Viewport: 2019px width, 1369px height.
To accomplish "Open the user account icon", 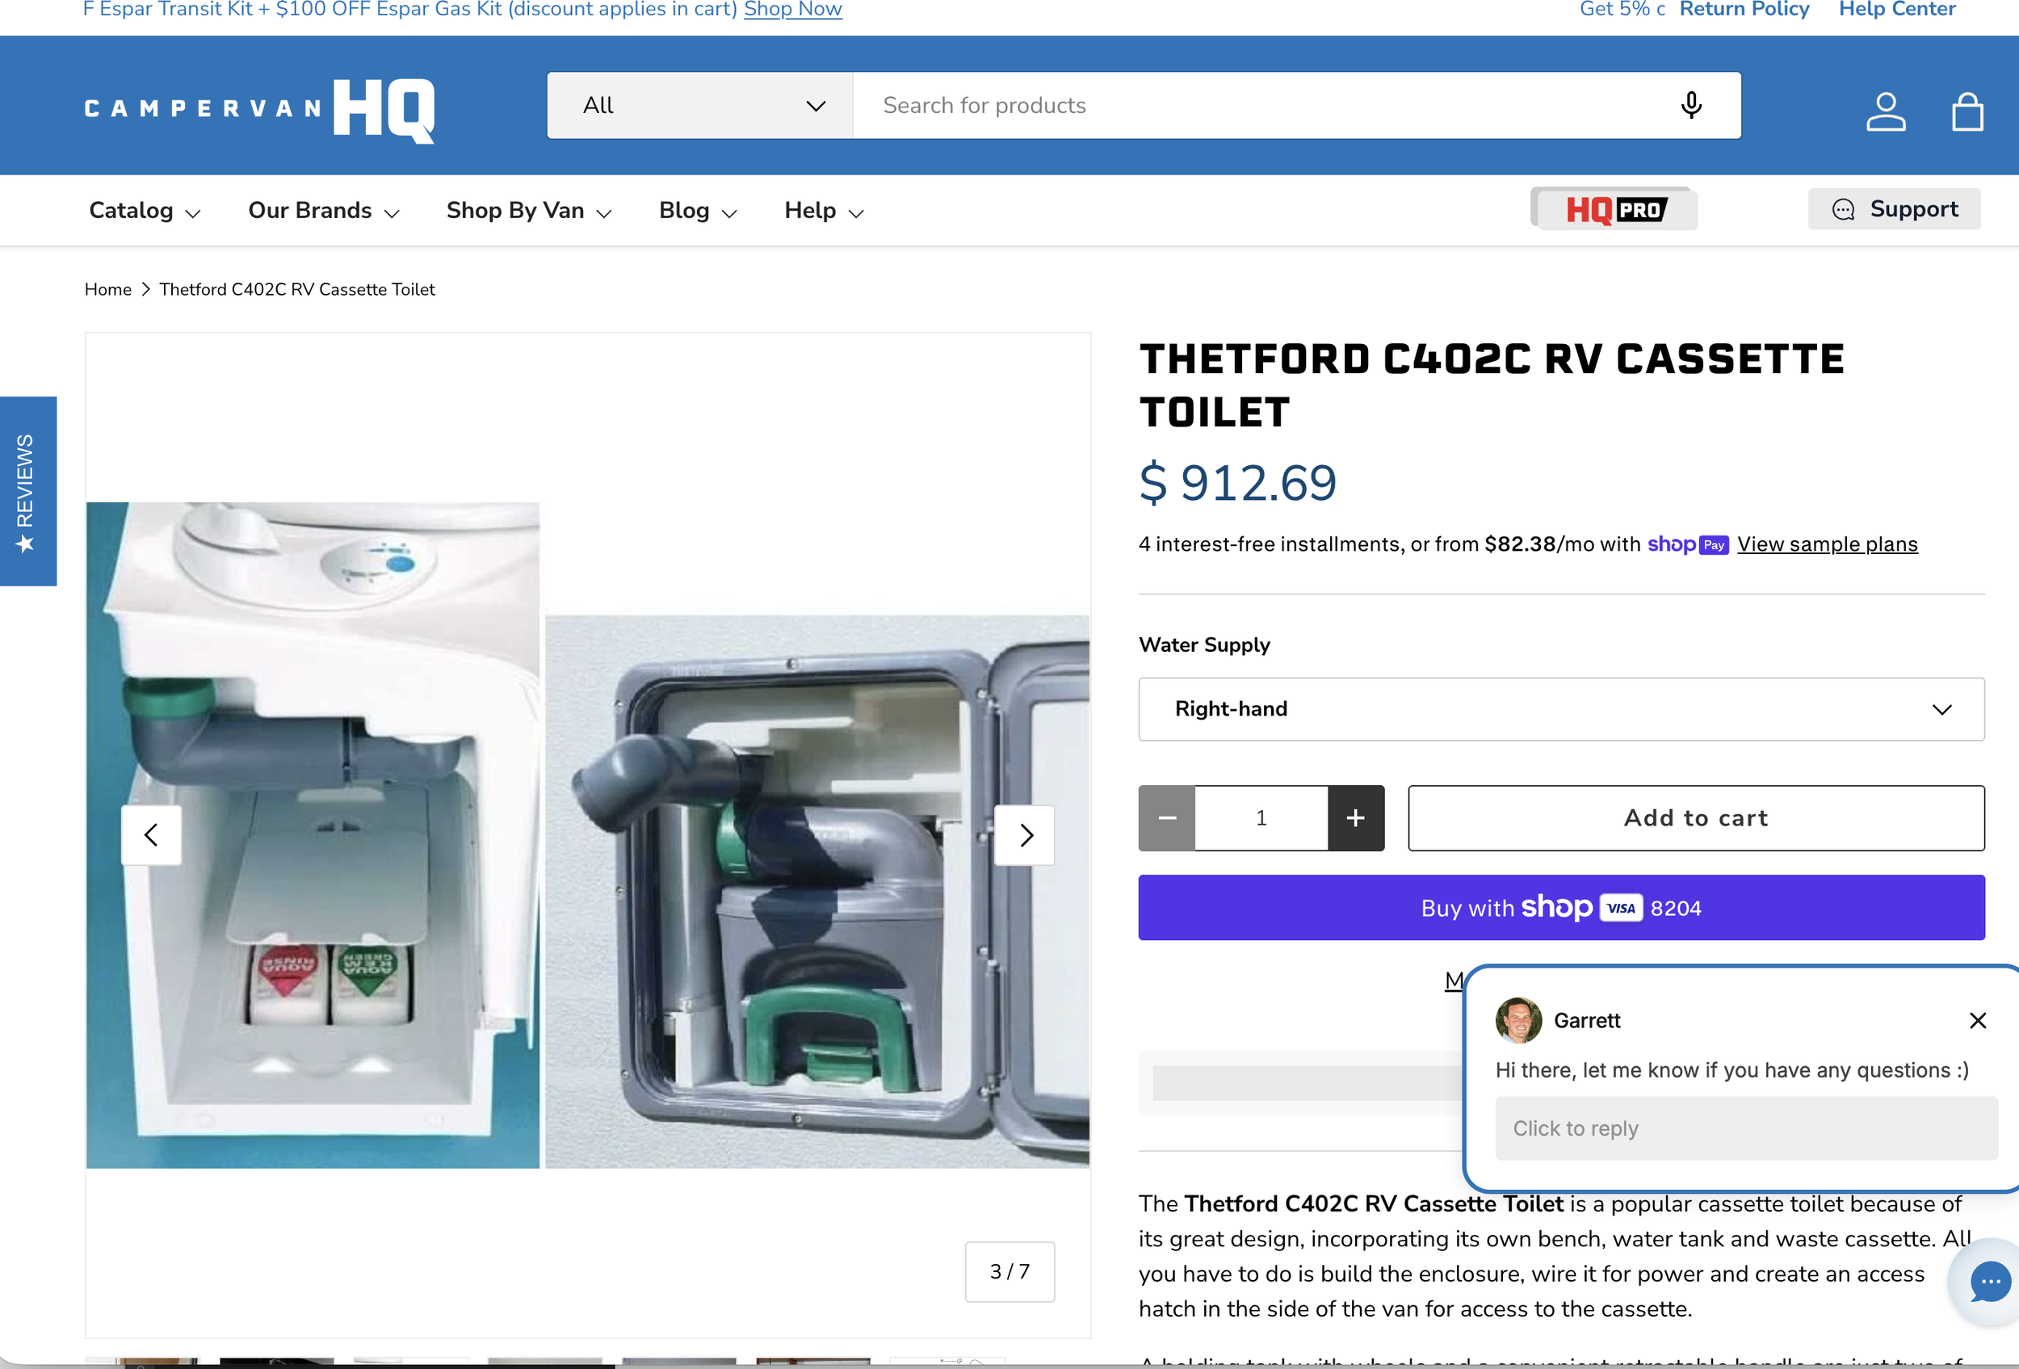I will 1885,111.
